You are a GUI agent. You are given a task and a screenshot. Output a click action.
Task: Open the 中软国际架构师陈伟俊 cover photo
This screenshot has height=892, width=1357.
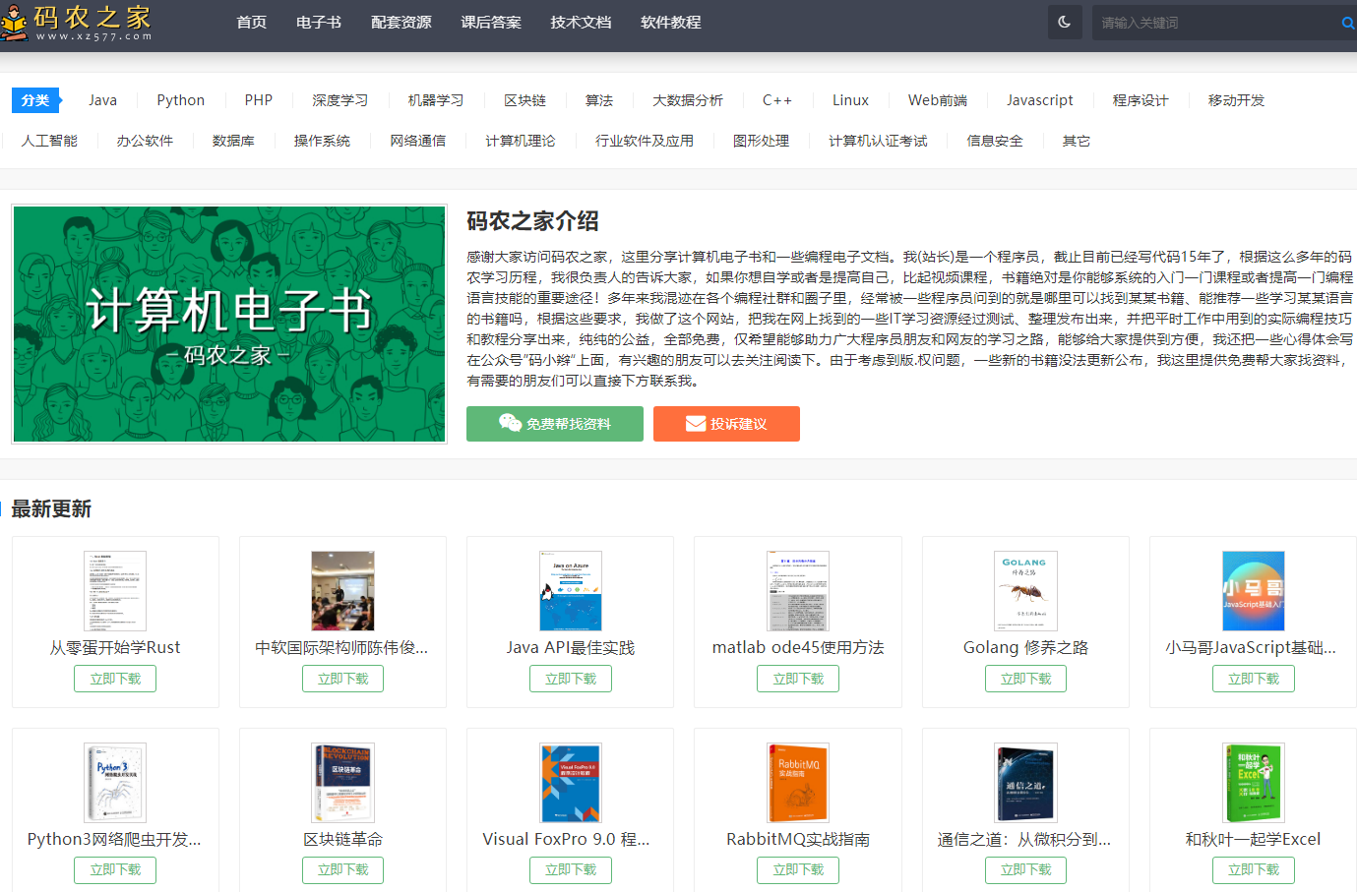[343, 590]
